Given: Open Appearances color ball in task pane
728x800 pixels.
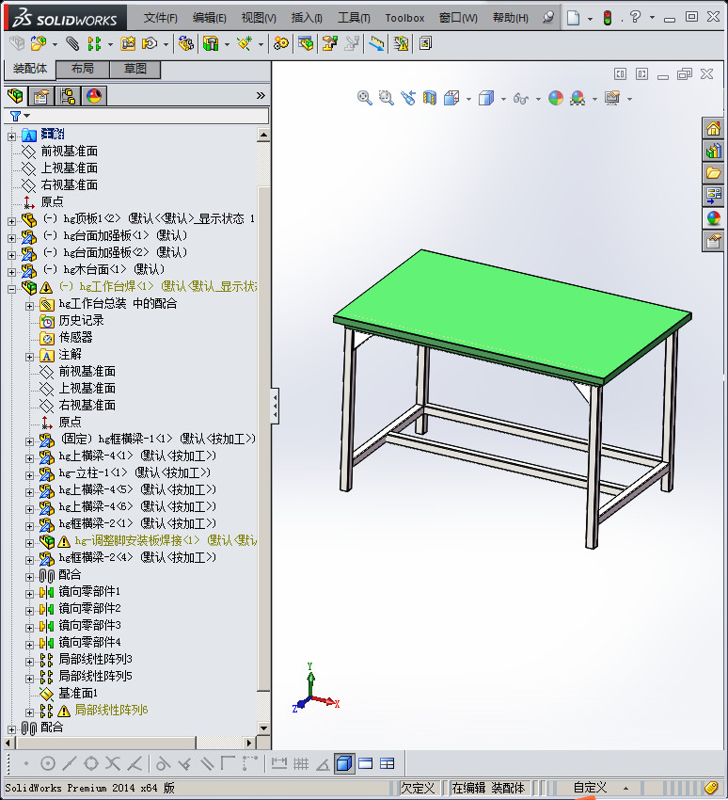Looking at the screenshot, I should point(713,218).
